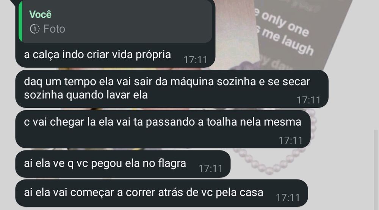The image size is (379, 210).
Task: Click the word 'Você' in quoted reply
Action: click(x=40, y=14)
